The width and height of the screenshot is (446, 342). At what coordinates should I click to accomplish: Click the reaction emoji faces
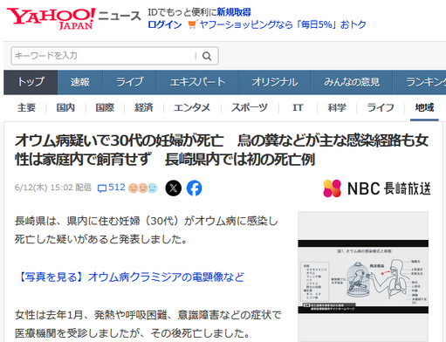point(143,188)
